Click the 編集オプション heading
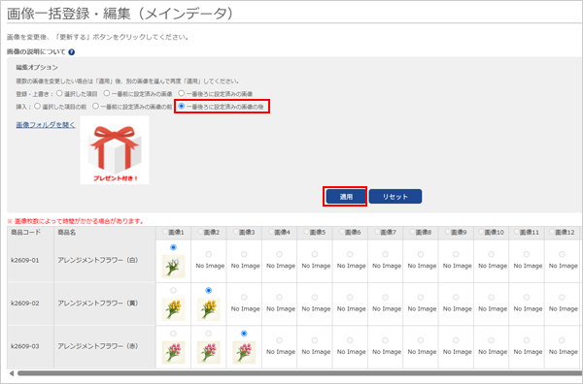Viewport: 583px width, 384px height. pyautogui.click(x=37, y=68)
